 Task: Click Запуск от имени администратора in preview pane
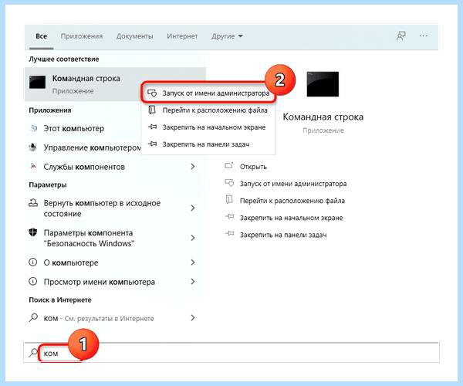click(293, 184)
